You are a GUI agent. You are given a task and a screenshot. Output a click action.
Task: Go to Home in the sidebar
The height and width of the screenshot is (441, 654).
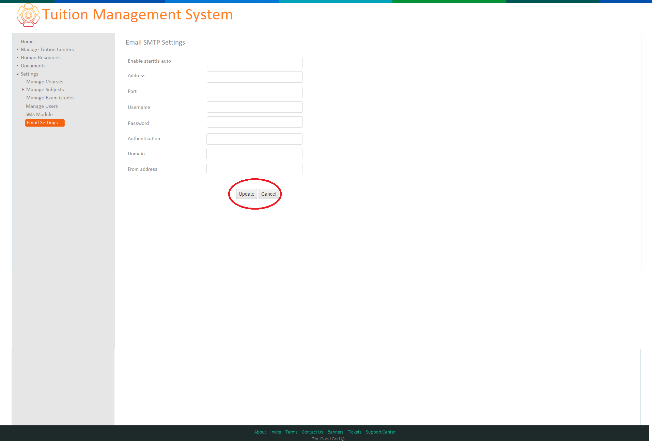27,42
